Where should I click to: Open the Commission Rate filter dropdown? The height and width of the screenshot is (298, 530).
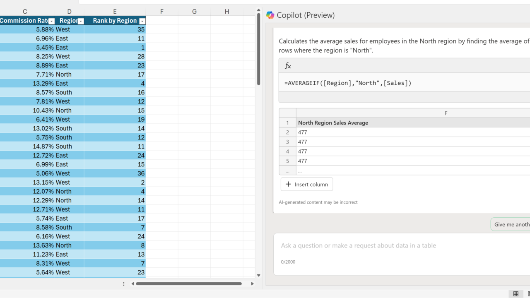tap(51, 21)
